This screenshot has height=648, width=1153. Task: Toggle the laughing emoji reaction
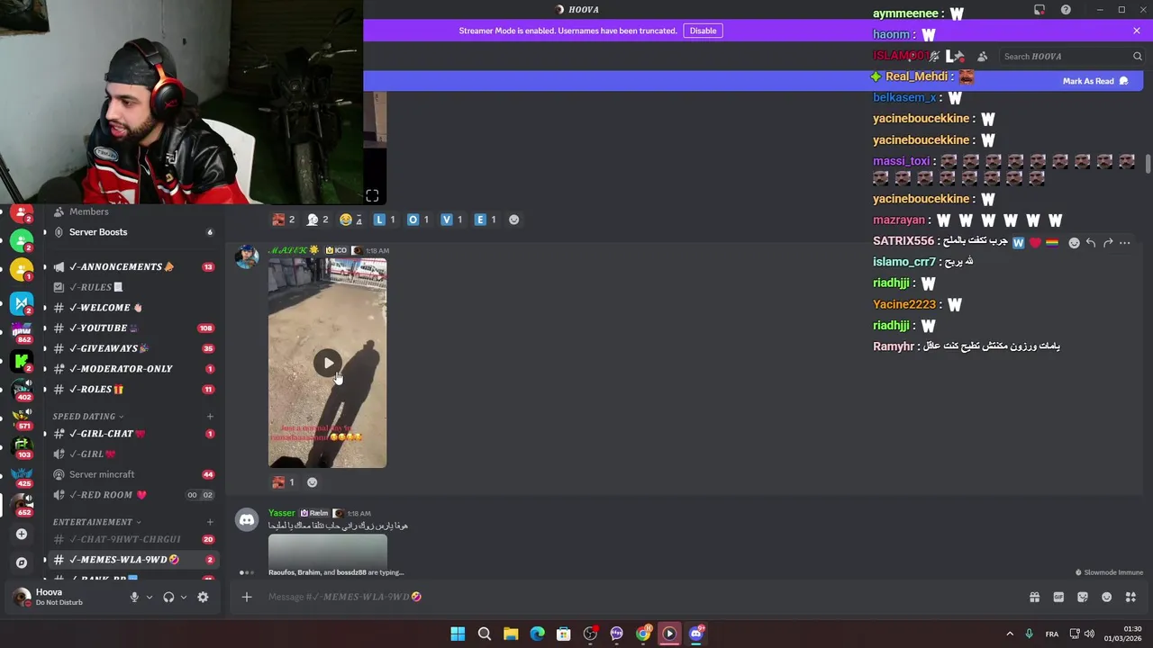tap(350, 220)
